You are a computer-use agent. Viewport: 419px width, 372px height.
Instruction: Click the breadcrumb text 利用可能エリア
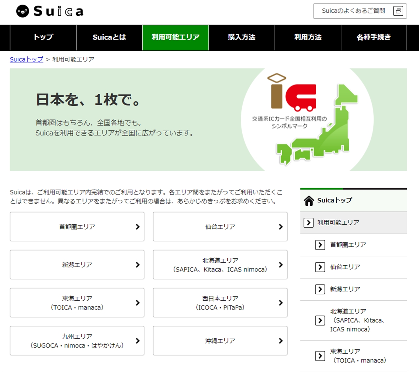tap(73, 59)
